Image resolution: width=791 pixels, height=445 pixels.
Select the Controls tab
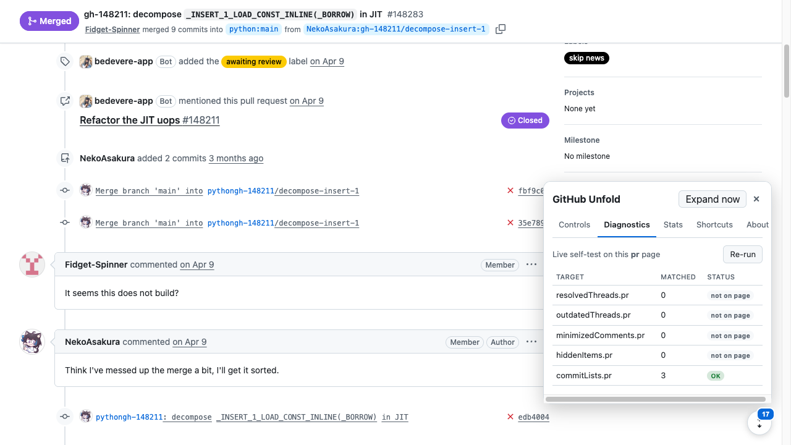[575, 225]
